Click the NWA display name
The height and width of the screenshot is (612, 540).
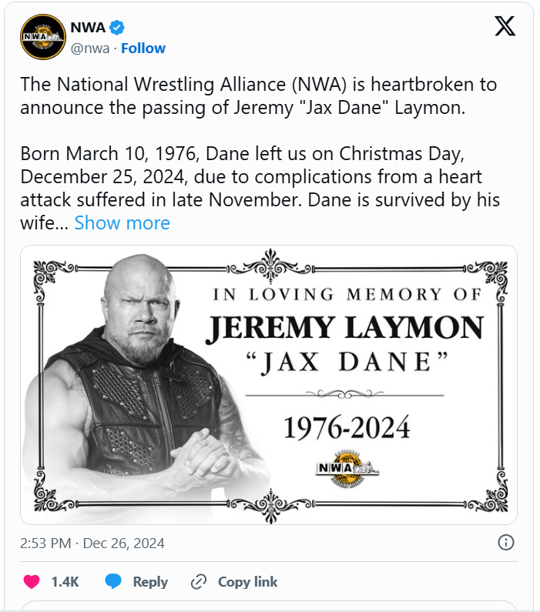(x=87, y=28)
